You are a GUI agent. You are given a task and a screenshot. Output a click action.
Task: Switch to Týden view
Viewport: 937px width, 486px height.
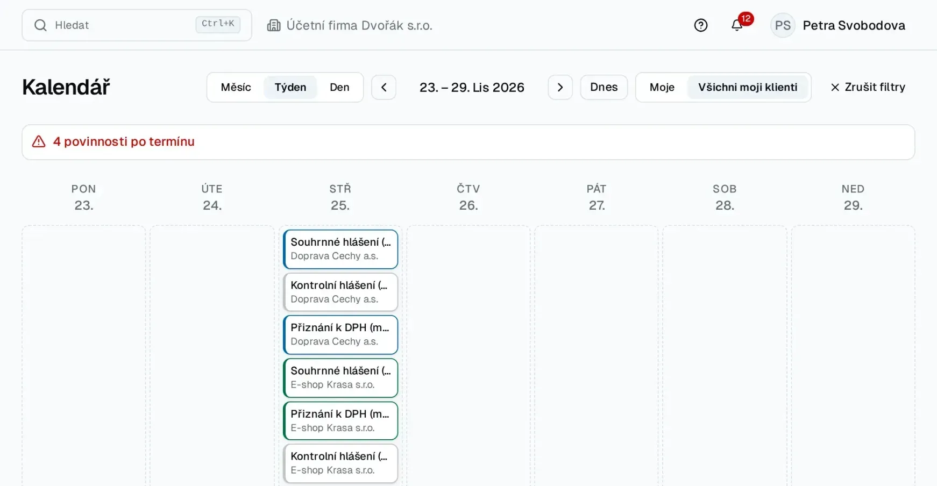point(290,87)
